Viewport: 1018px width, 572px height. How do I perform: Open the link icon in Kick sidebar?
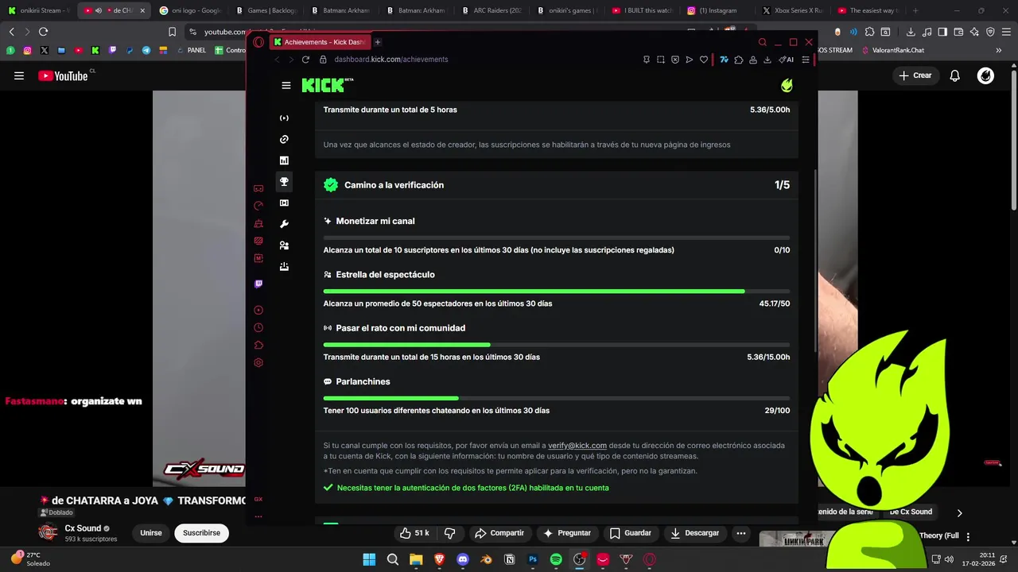tap(284, 139)
